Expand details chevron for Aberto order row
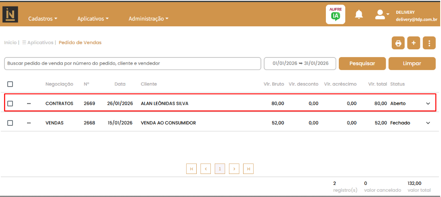Screen dimensions: 441x197 click(x=428, y=104)
